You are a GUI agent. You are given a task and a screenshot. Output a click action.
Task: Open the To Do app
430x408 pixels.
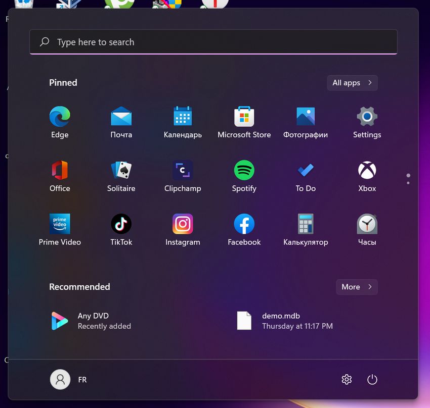pyautogui.click(x=306, y=176)
